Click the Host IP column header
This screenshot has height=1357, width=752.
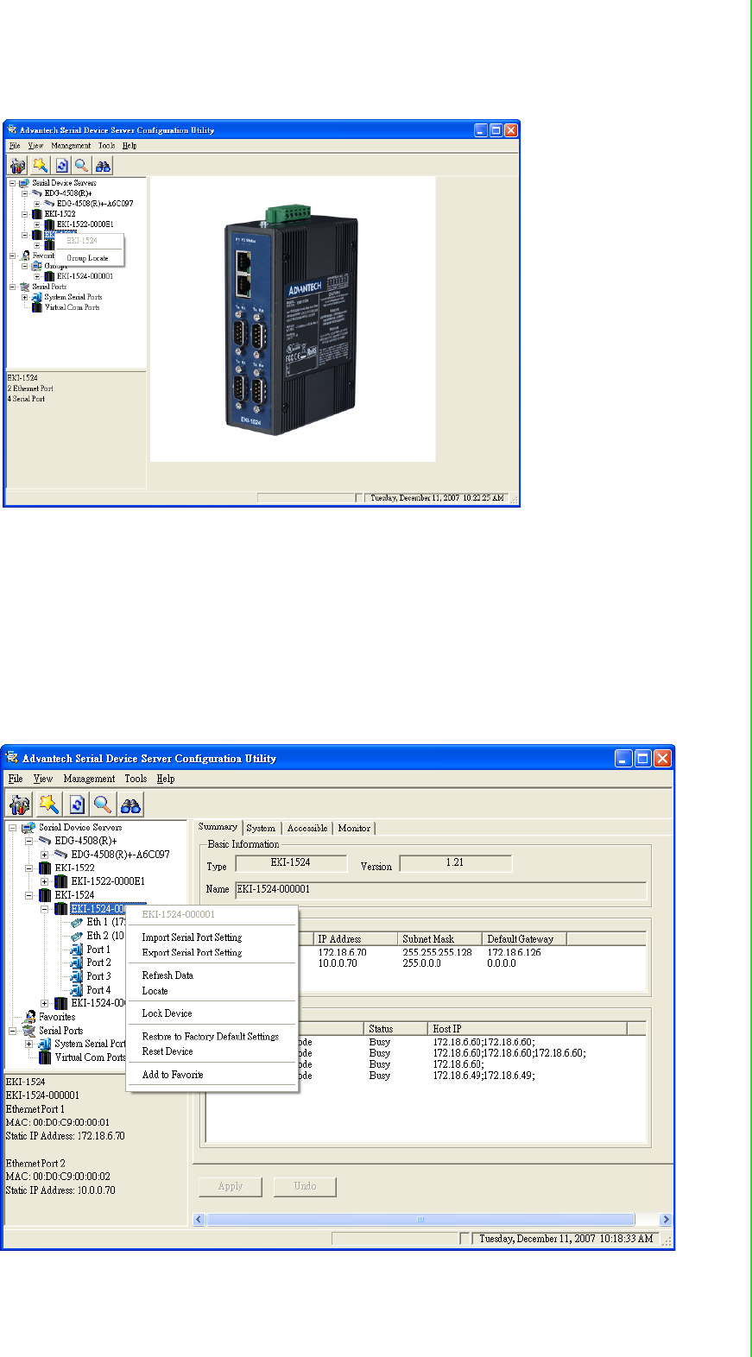(528, 1029)
